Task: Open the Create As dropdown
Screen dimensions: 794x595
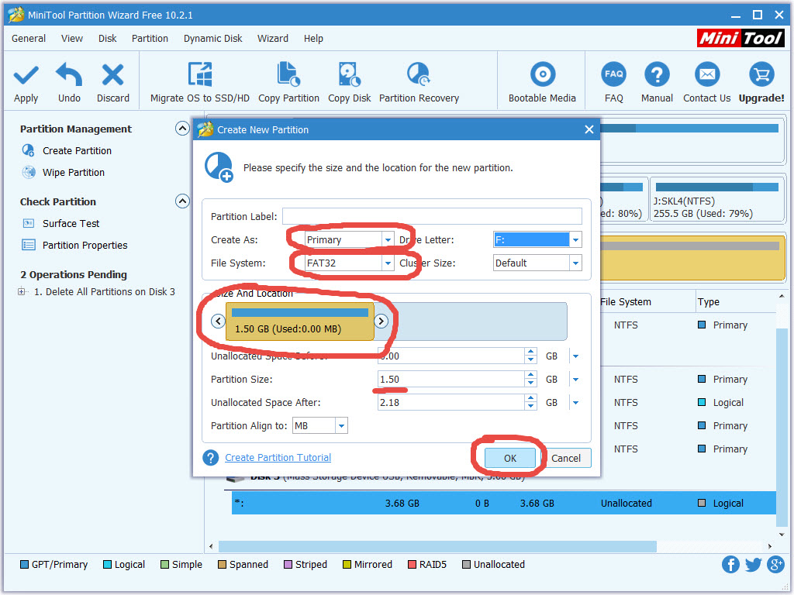Action: [388, 240]
